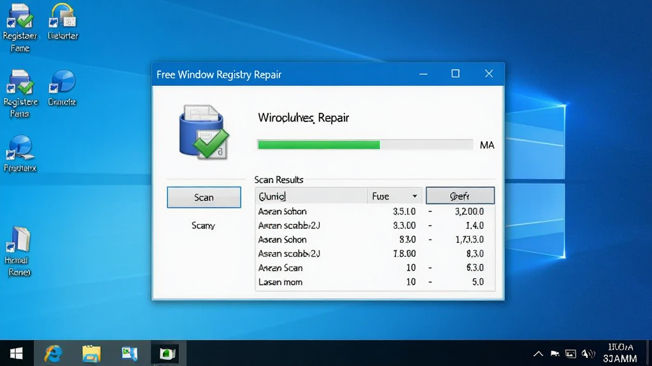Select the Arran scabb/2J row 8.3.00

(374, 226)
